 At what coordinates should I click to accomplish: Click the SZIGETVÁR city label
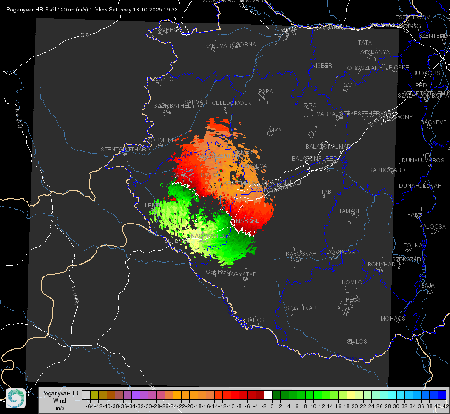pos(301,308)
